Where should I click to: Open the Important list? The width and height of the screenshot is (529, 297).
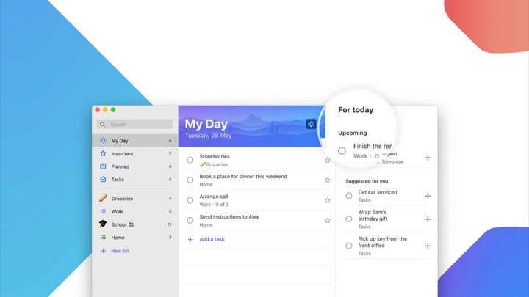pos(135,153)
